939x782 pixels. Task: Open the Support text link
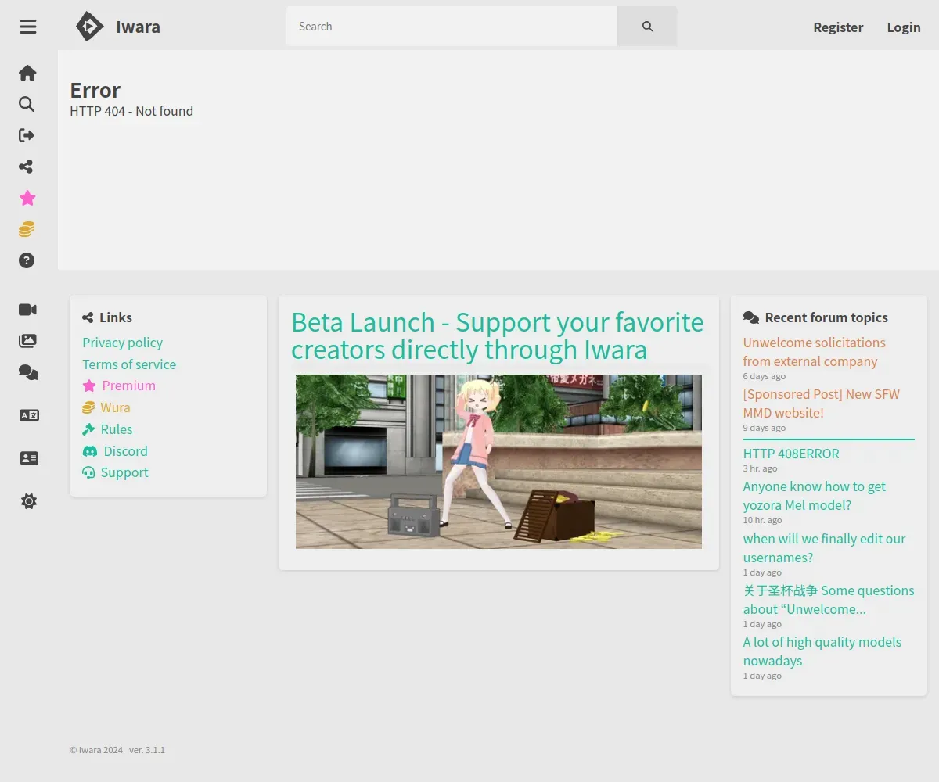[x=124, y=472]
